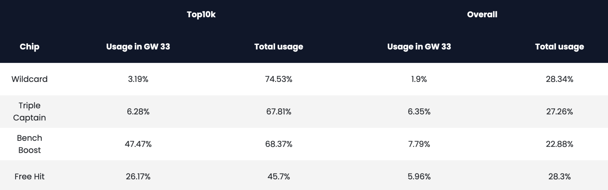
Task: Select the 6.35% Triple Captain cell
Action: pos(419,112)
